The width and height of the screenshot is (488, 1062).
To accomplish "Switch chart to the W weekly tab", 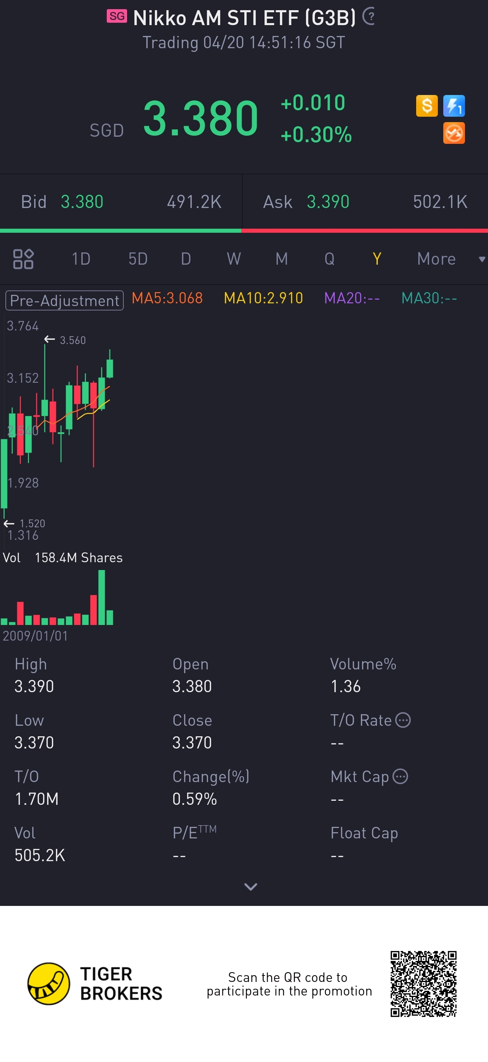I will [x=233, y=259].
